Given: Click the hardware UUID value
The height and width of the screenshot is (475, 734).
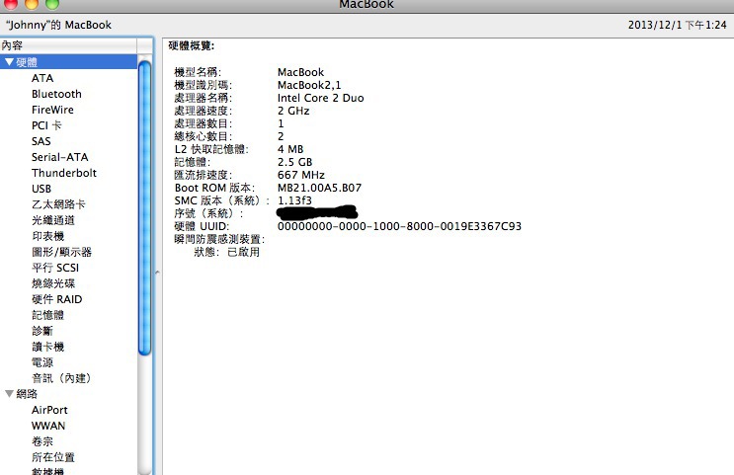Looking at the screenshot, I should coord(399,226).
